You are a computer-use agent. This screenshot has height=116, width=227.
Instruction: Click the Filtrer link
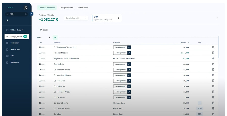coord(45,30)
